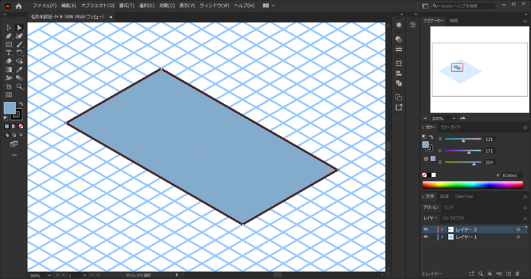The height and width of the screenshot is (279, 531).
Task: Open the Transform panel icon
Action: [398, 63]
